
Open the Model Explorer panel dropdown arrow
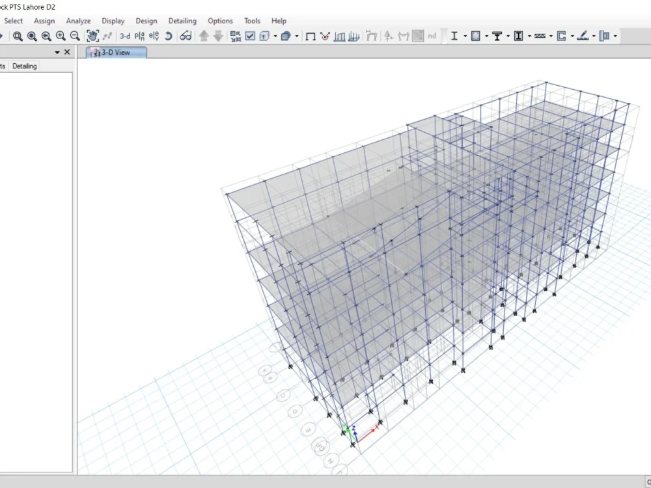[x=59, y=51]
